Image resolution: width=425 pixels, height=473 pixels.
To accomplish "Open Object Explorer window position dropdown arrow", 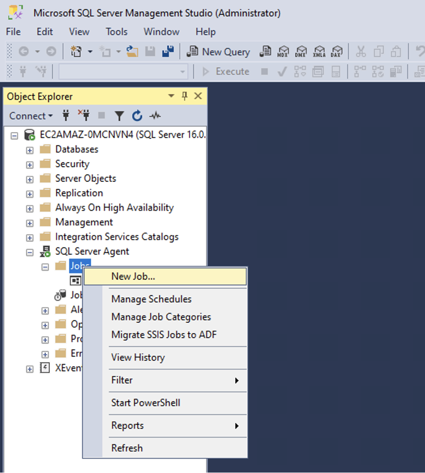I will pyautogui.click(x=171, y=96).
